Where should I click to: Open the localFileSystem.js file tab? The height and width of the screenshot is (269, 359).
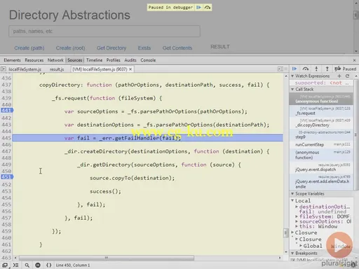[25, 69]
